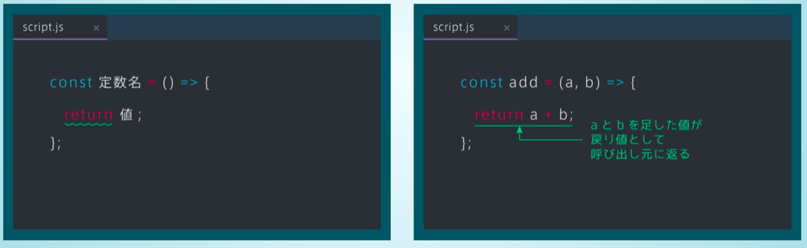The width and height of the screenshot is (807, 248).
Task: Click the closing brace in right editor
Action: pyautogui.click(x=466, y=143)
